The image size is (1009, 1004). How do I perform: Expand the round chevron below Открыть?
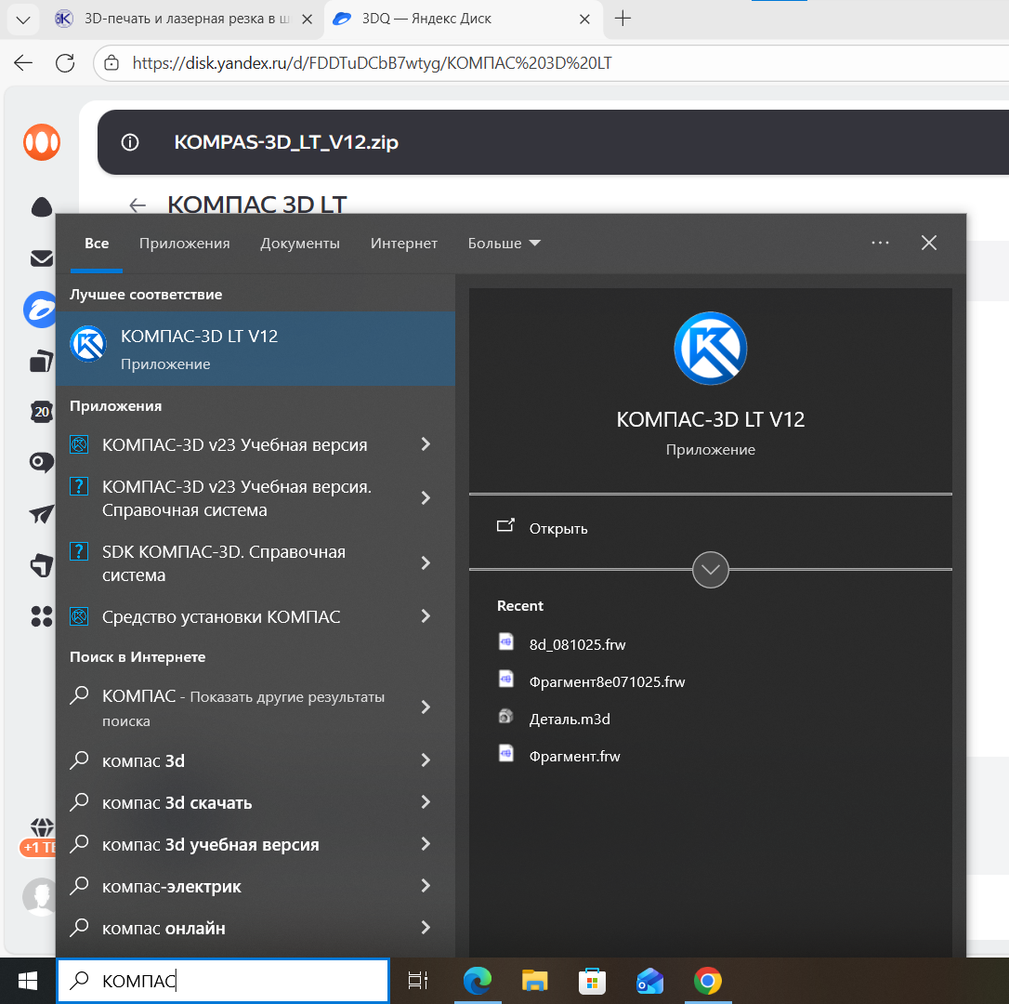click(711, 569)
